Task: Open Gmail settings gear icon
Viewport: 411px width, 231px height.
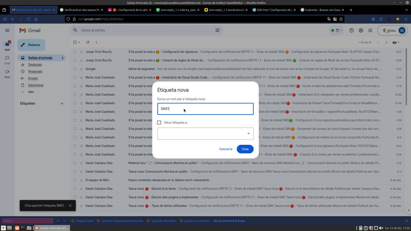Action: click(361, 30)
